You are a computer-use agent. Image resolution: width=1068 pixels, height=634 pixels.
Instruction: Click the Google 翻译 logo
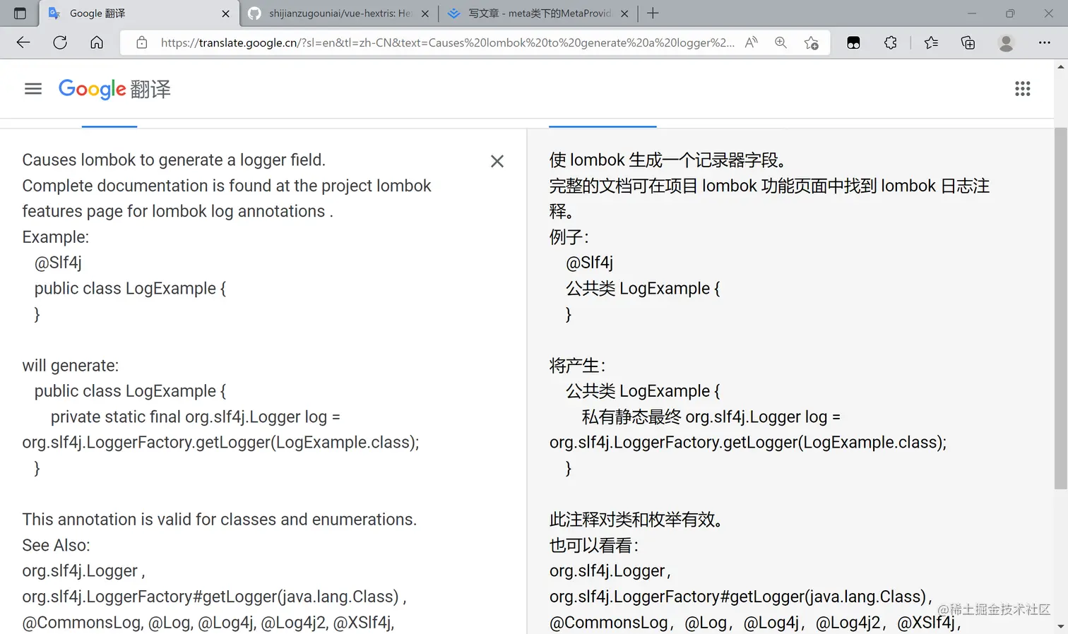click(114, 89)
